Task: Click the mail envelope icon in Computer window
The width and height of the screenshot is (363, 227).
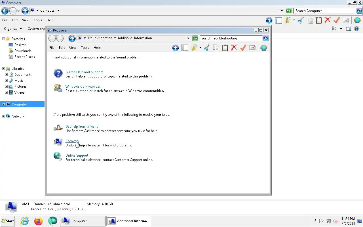Action: click(x=346, y=20)
